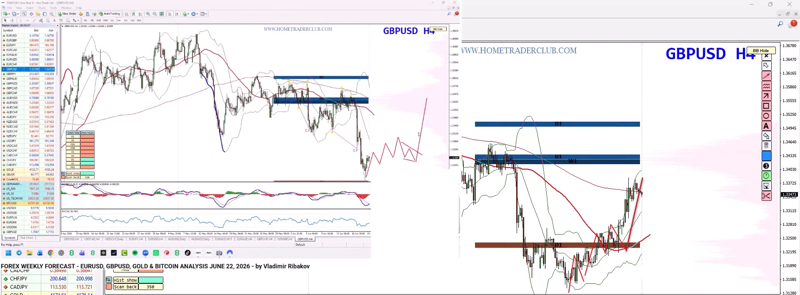Toggle the M1 show/hide cell

pos(87,137)
